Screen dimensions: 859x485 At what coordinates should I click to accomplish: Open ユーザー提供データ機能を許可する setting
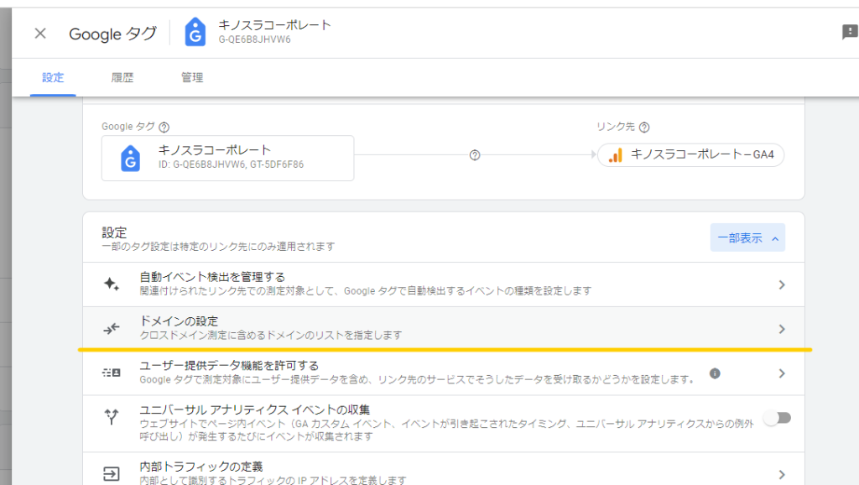[444, 373]
